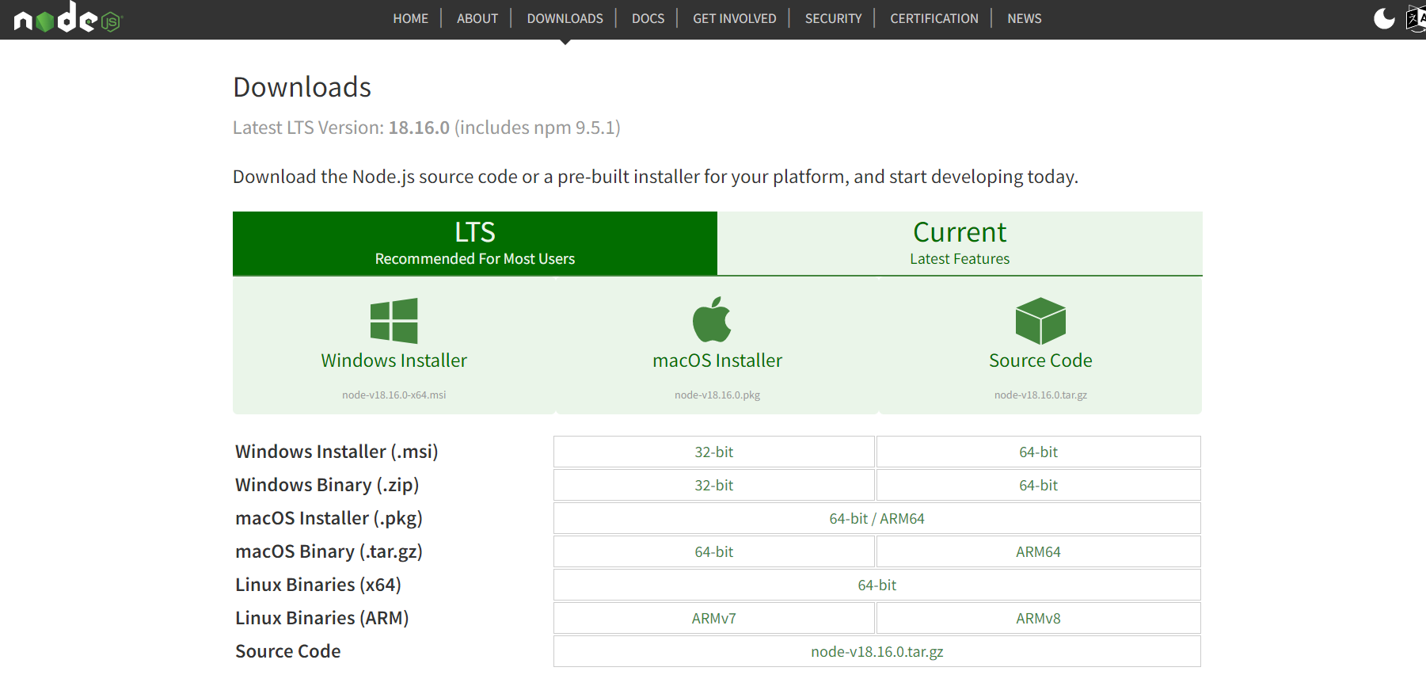The width and height of the screenshot is (1426, 675).
Task: Click Windows Installer (.msi) row label
Action: click(337, 452)
